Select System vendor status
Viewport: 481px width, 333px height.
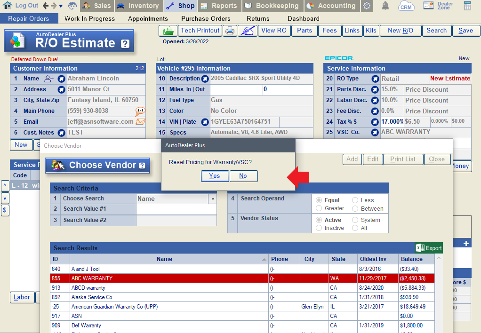[x=355, y=220]
